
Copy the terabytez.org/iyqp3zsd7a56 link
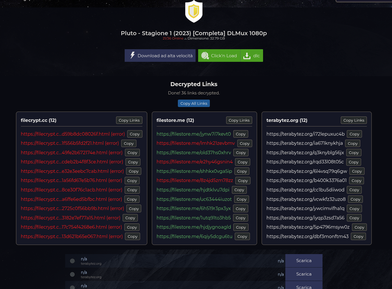point(354,218)
